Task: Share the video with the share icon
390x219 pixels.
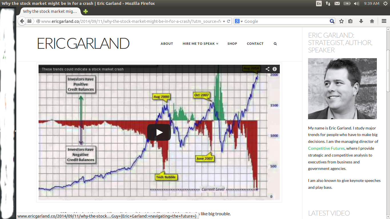Action: point(268,69)
